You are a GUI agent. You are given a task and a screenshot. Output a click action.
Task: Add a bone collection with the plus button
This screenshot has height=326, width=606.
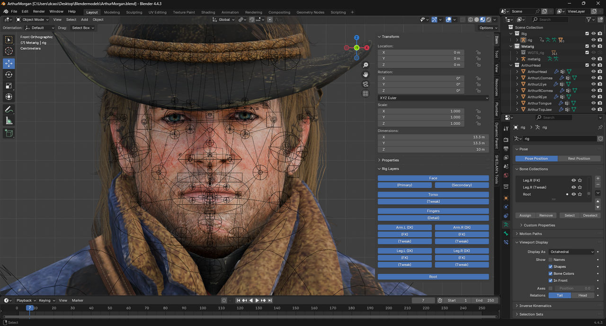point(598,179)
